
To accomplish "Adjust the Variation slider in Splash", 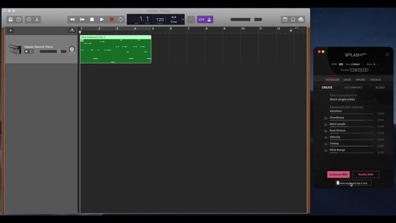I will coord(351,113).
